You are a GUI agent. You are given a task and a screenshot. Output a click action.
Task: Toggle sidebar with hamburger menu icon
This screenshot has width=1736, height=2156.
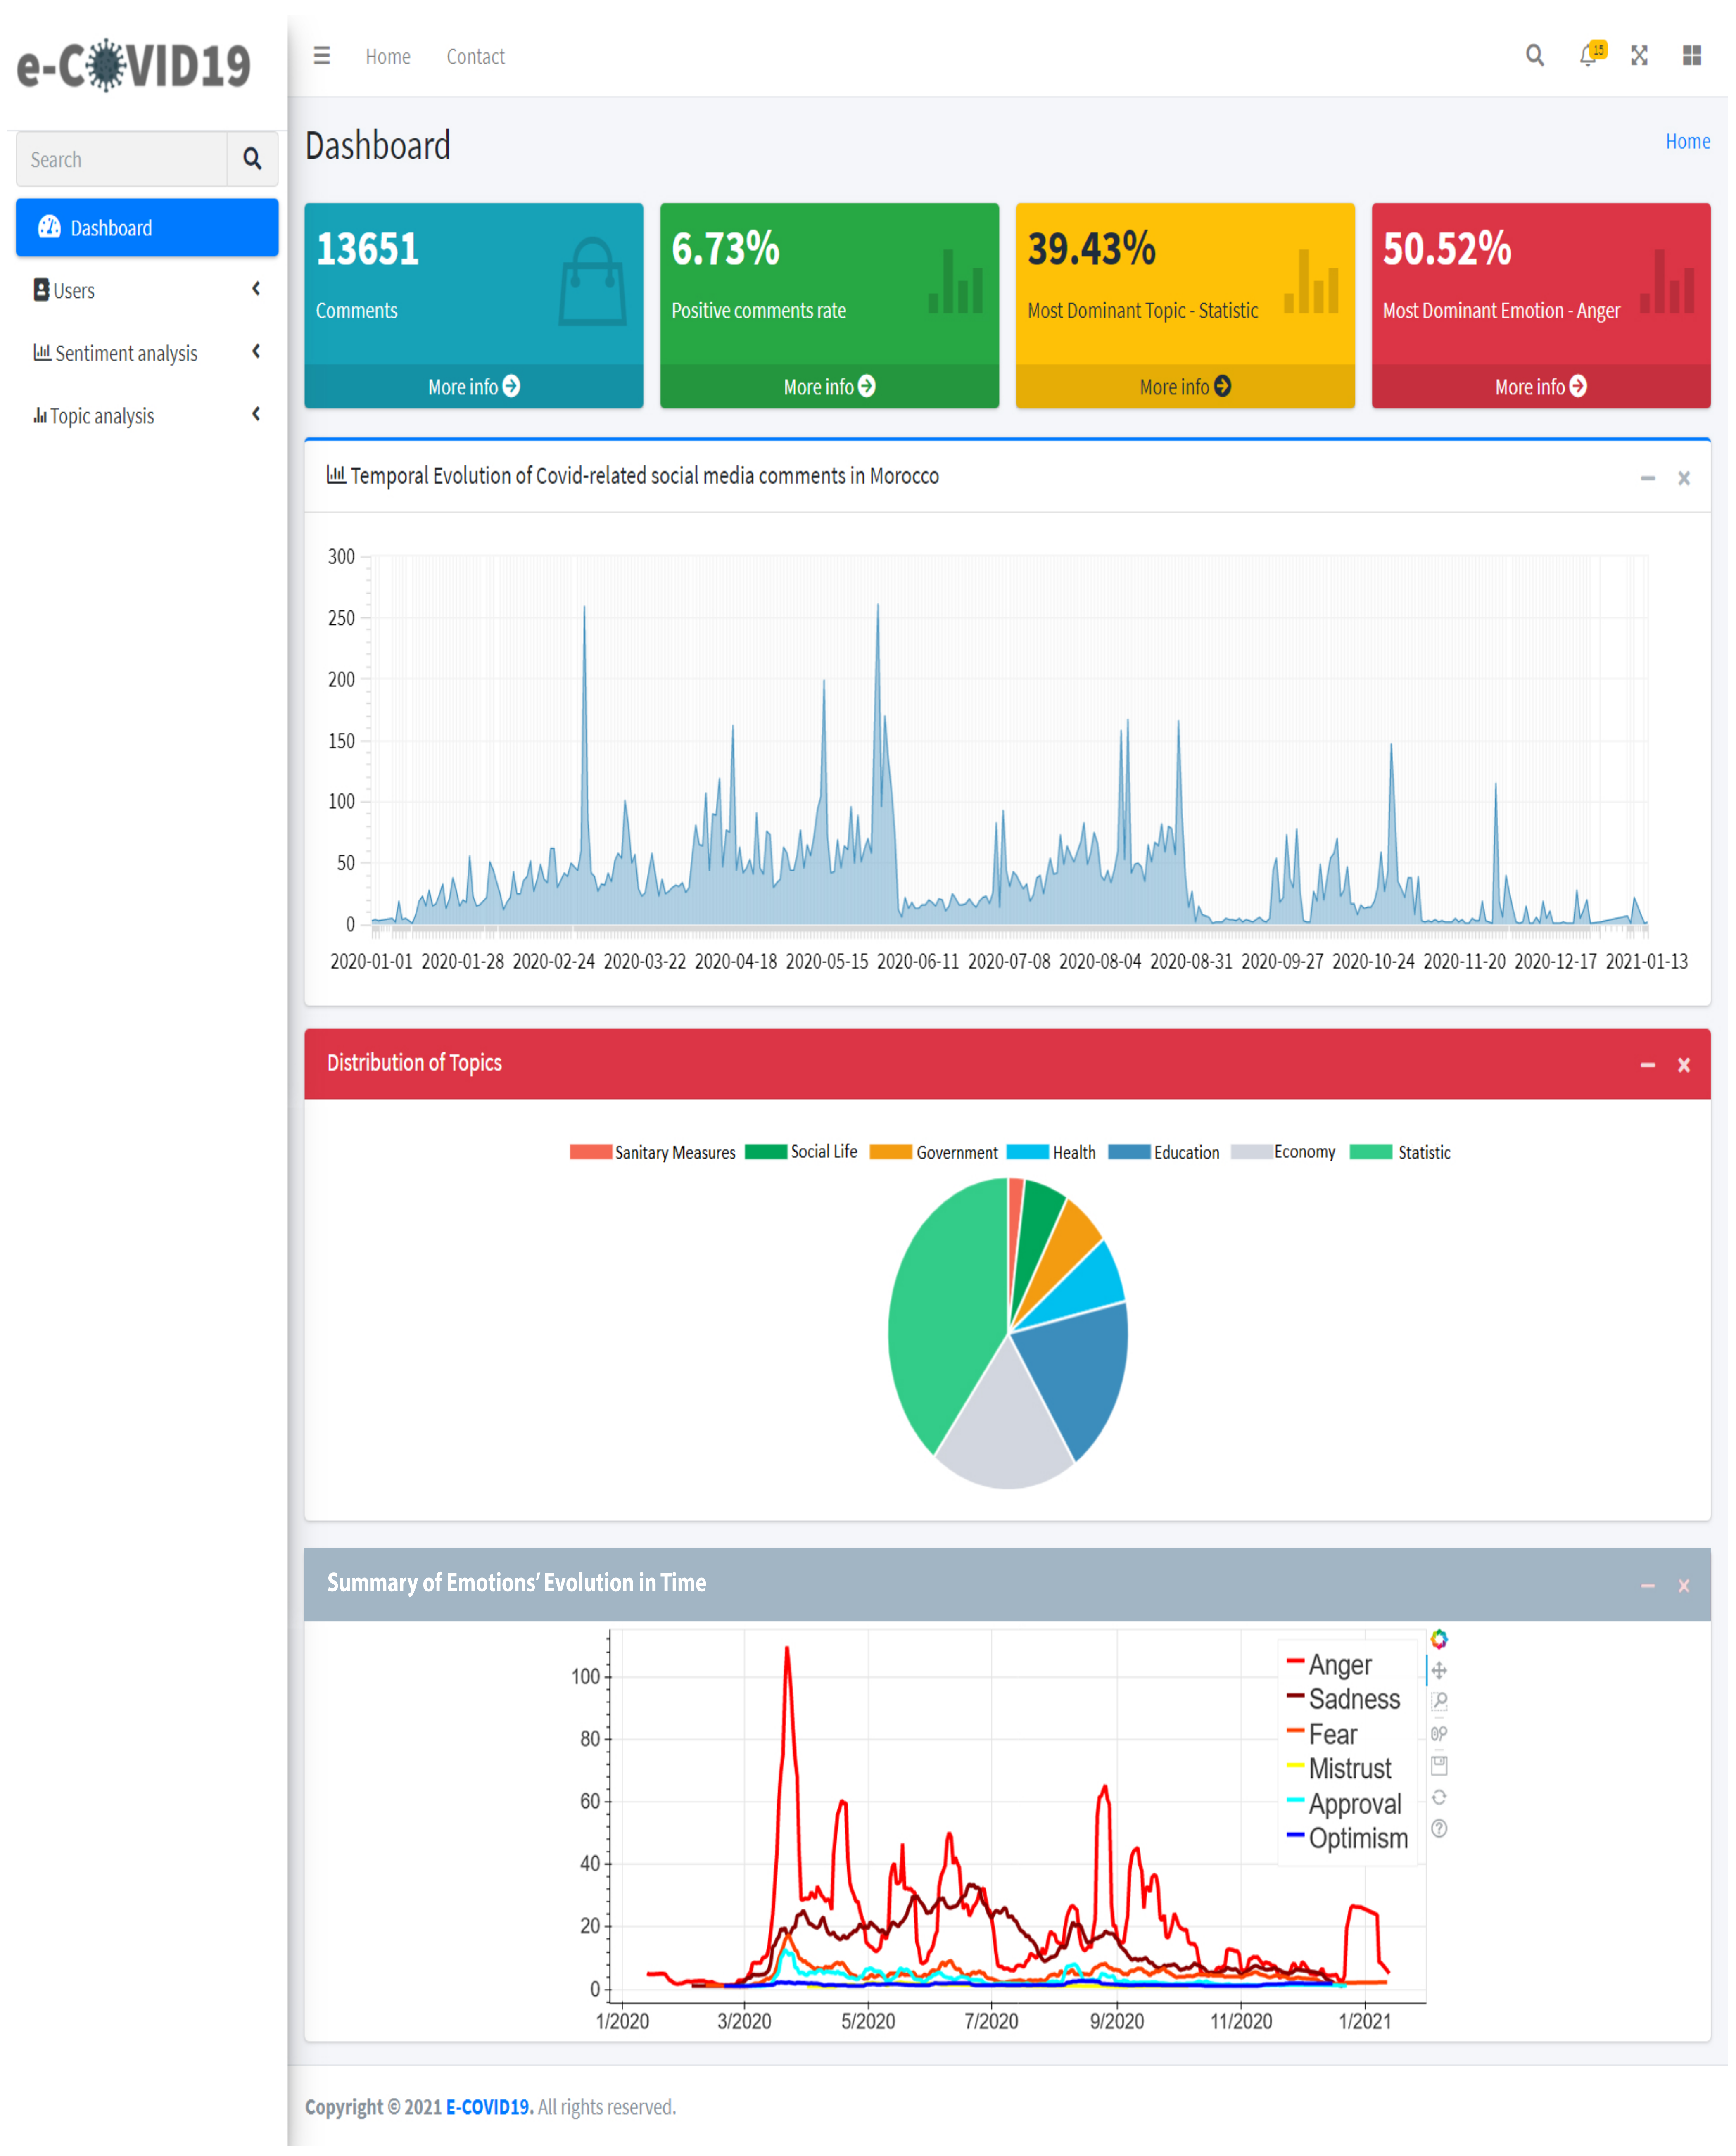(322, 56)
